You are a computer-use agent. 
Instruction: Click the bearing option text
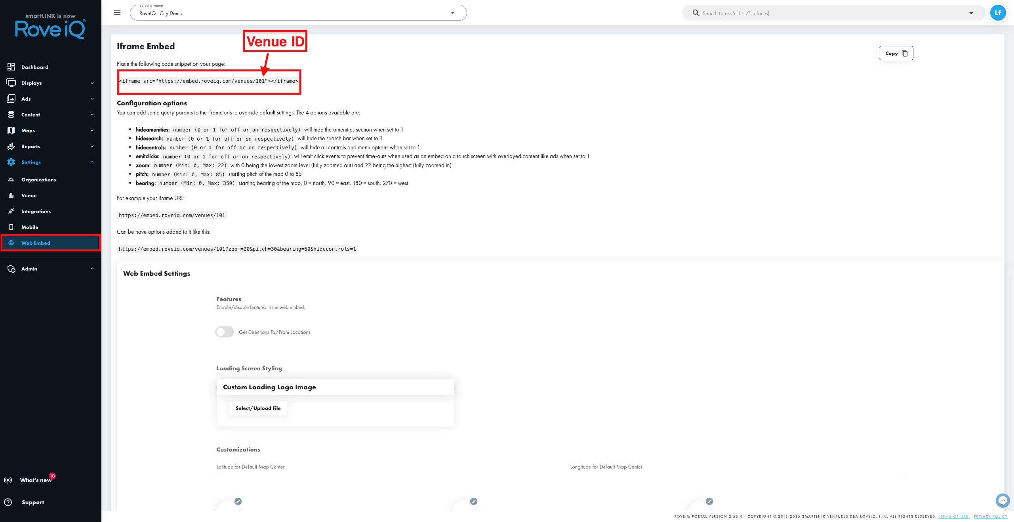click(x=272, y=183)
